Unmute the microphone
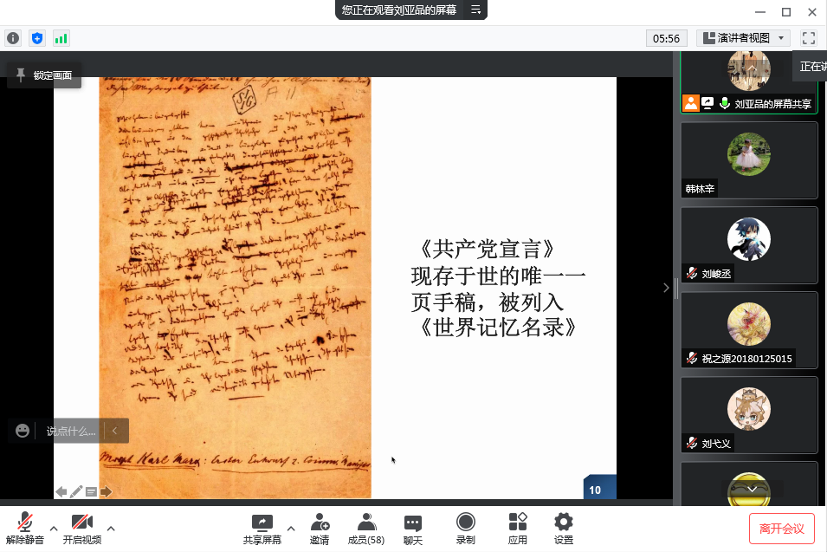 tap(26, 528)
